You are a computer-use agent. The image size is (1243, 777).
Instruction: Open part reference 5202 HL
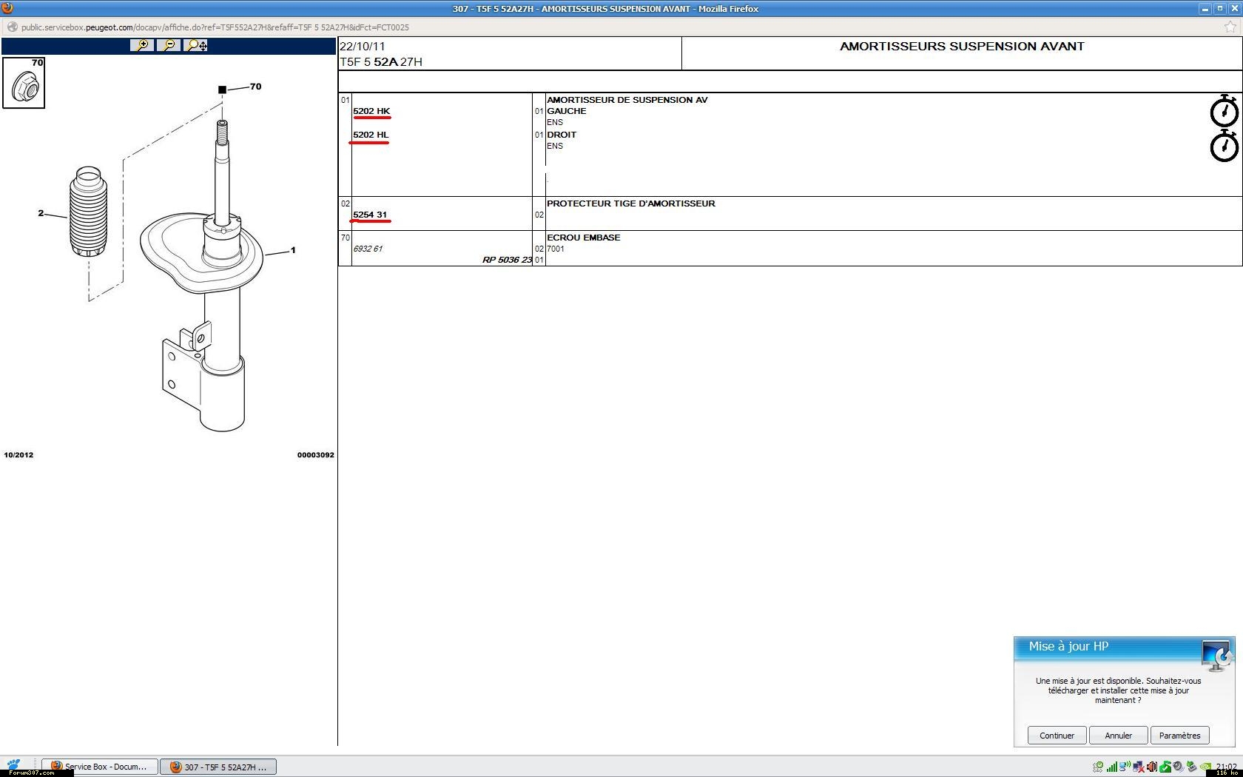tap(371, 135)
